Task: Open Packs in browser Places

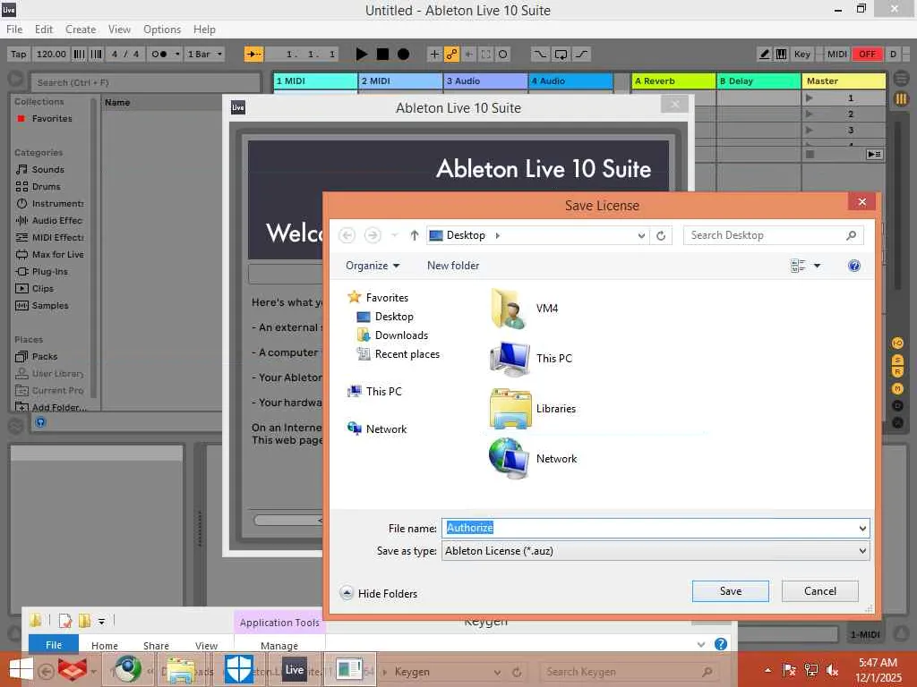Action: coord(45,356)
